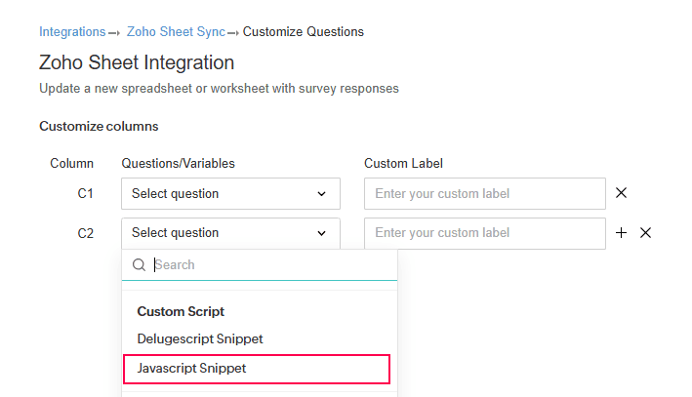The height and width of the screenshot is (397, 692).
Task: Click breadcrumb arrow after Integrations
Action: (114, 33)
